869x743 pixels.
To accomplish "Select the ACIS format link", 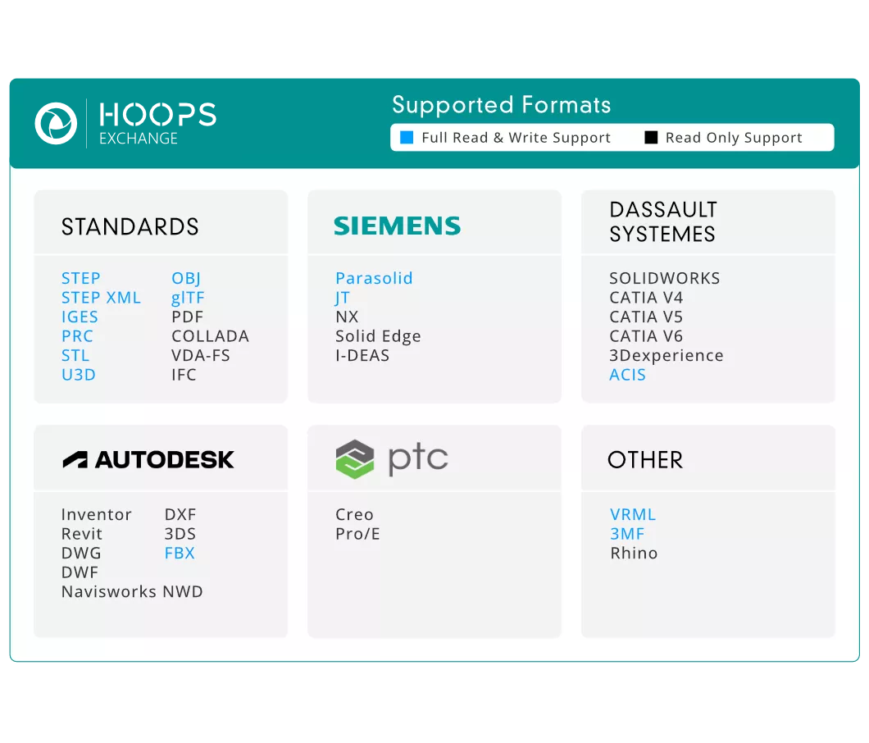I will 627,375.
